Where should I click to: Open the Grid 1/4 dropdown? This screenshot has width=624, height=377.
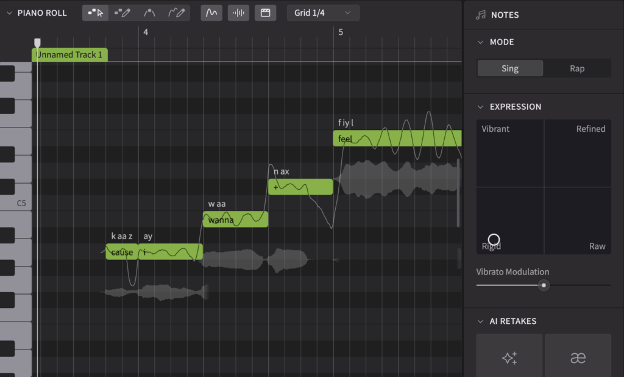[x=322, y=13]
